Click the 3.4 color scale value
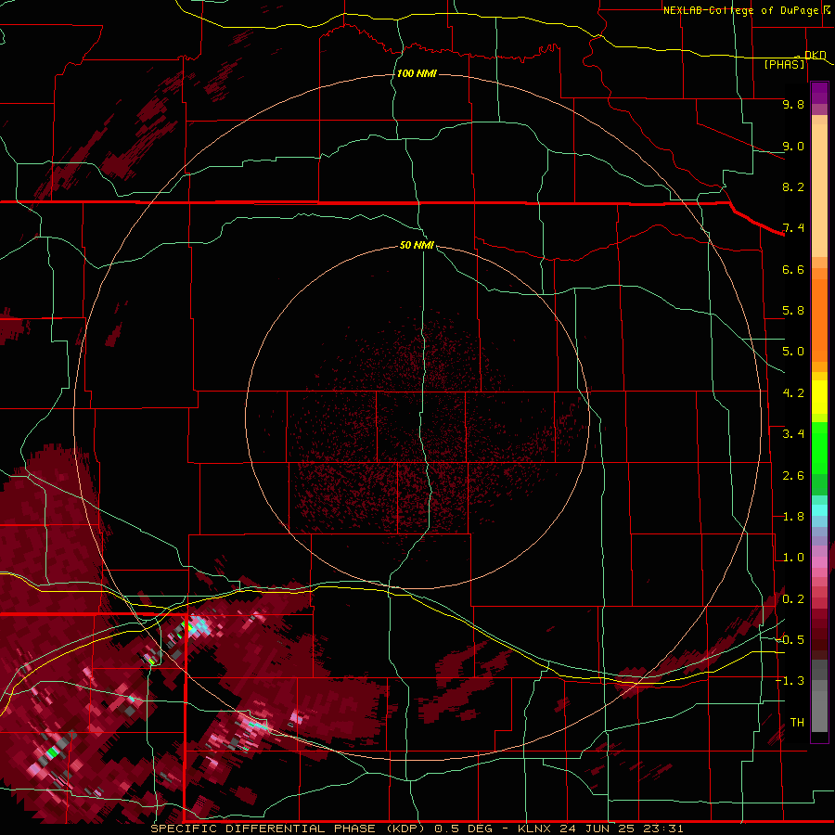835x835 pixels. tap(793, 434)
